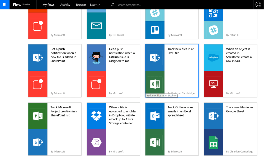Viewport: 264px width, 159px height.
Task: Open the Browse menu item
Action: click(81, 5)
